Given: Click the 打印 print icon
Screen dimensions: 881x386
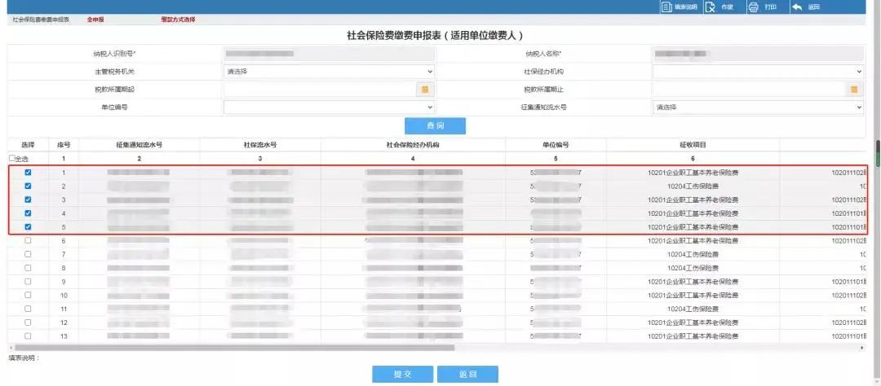Looking at the screenshot, I should (753, 7).
